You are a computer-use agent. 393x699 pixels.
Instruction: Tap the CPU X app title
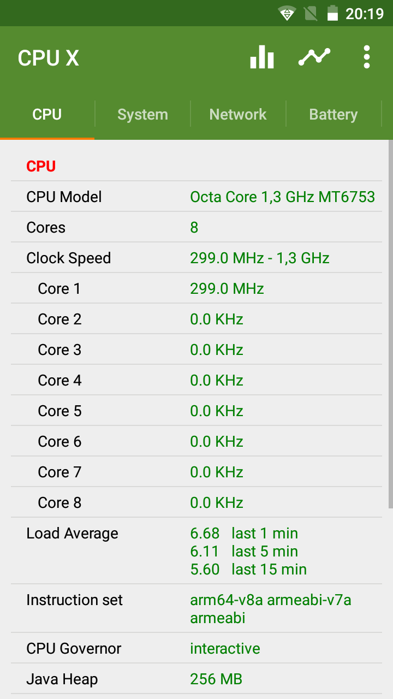click(49, 58)
